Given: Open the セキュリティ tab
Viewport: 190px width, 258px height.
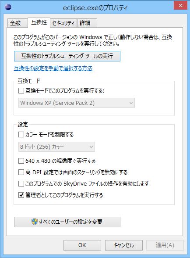Looking at the screenshot, I should [63, 23].
